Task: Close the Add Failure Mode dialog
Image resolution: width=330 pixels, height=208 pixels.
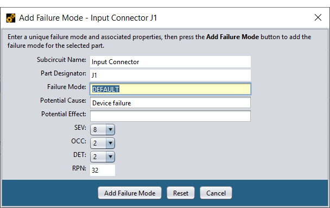Action: pos(318,17)
